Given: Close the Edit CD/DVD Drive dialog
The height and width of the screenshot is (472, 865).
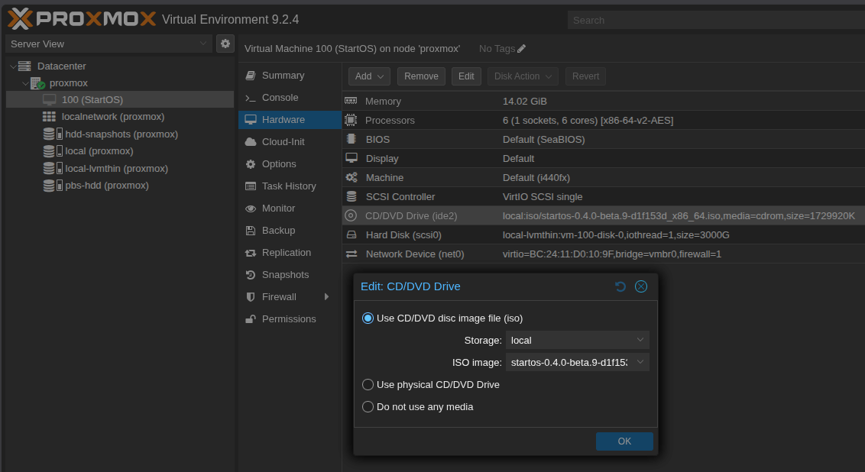Looking at the screenshot, I should click(x=640, y=286).
